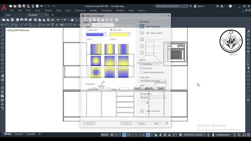Open the Architectural units dropdown
This screenshot has width=251, height=141.
(224, 135)
